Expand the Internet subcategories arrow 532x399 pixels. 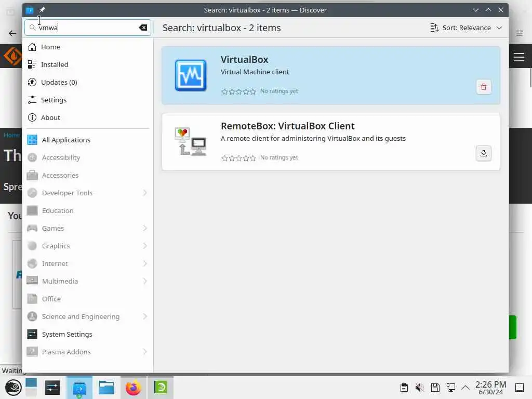(145, 263)
